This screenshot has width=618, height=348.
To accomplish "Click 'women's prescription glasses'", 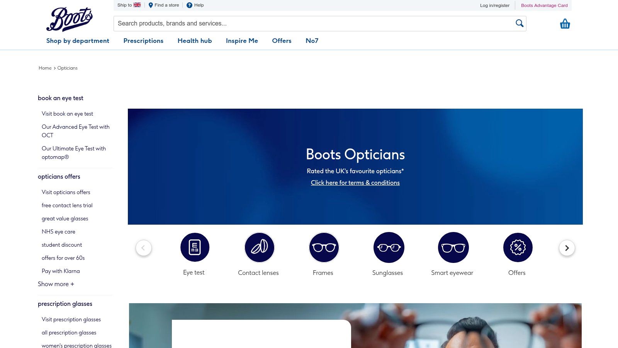I will 76,345.
